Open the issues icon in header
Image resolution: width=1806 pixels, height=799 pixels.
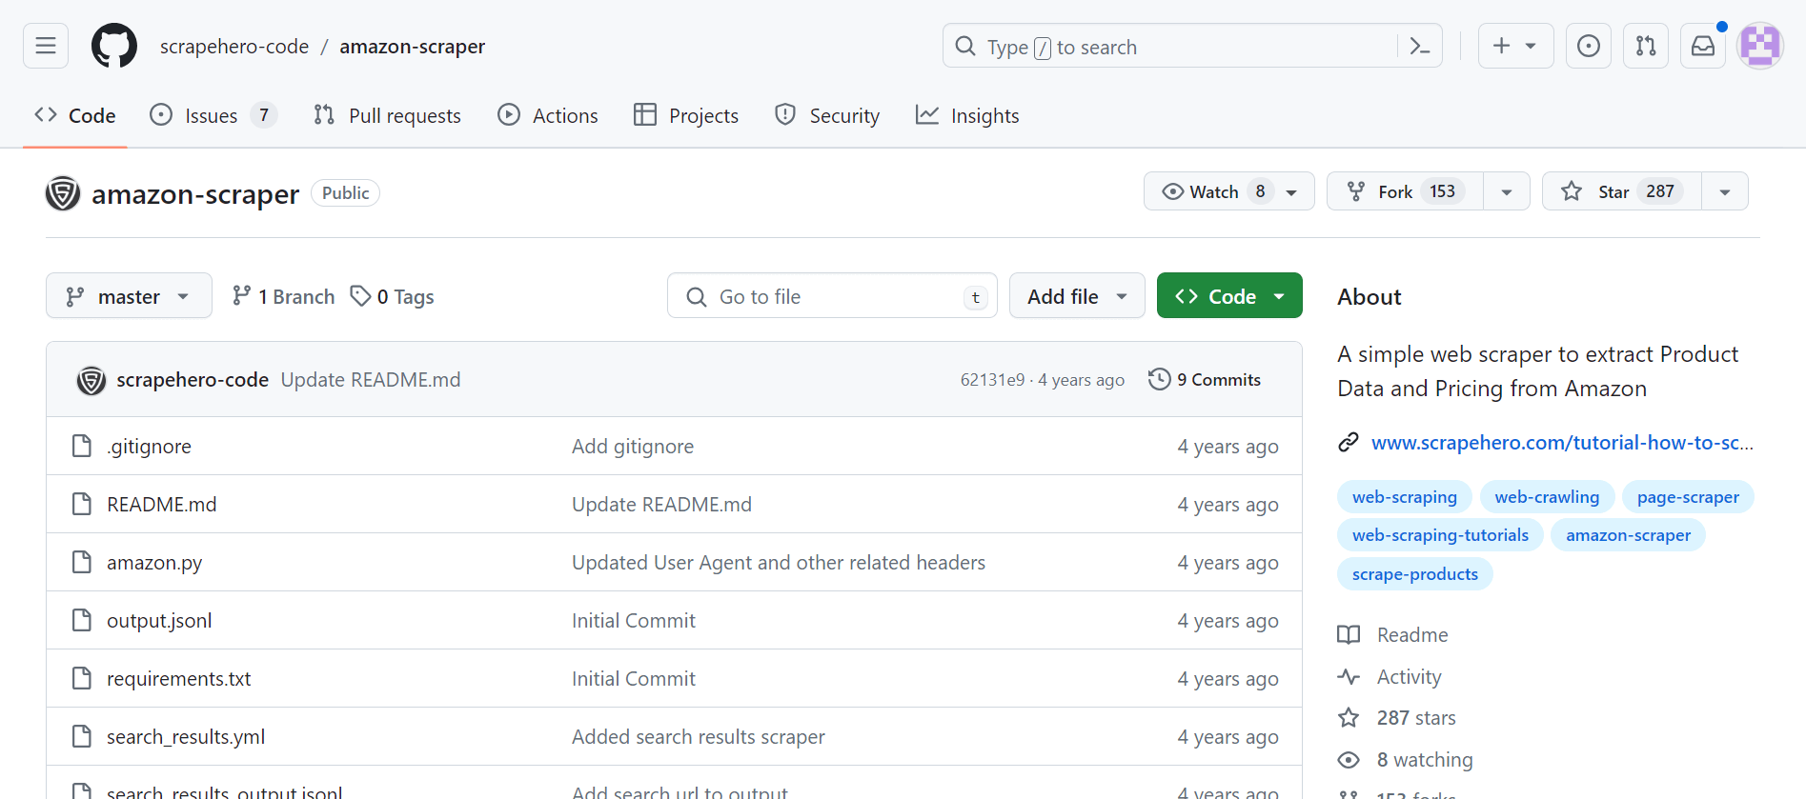(1589, 46)
